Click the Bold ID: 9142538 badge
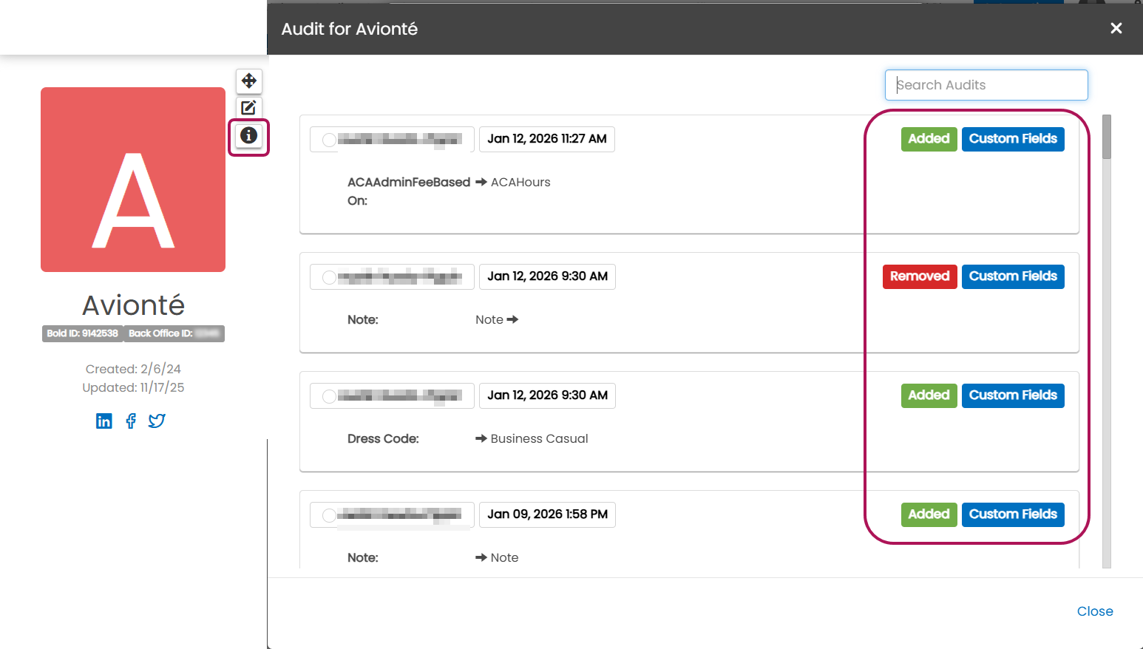The image size is (1143, 649). [x=83, y=333]
